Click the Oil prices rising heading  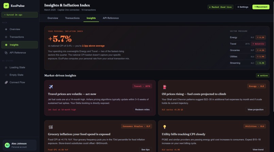pos(194,94)
